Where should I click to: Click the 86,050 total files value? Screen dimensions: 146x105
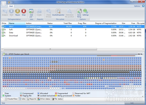69,26
